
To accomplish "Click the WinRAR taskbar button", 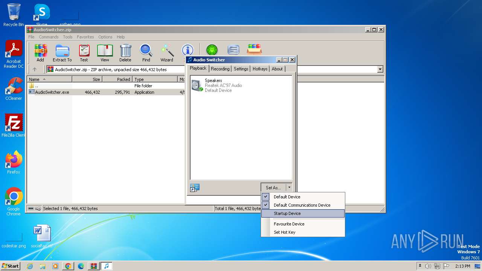I will click(94, 266).
